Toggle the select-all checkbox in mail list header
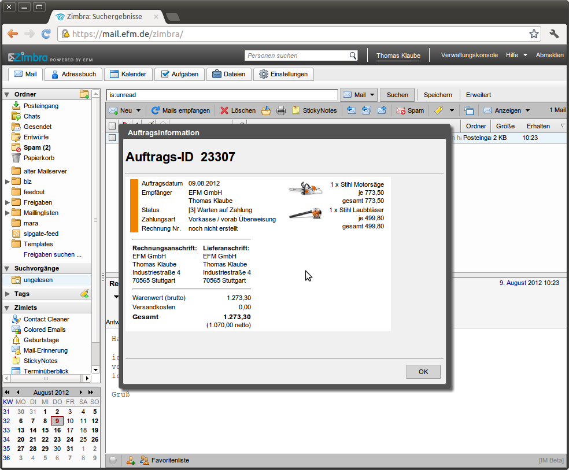Image resolution: width=569 pixels, height=470 pixels. tap(112, 126)
